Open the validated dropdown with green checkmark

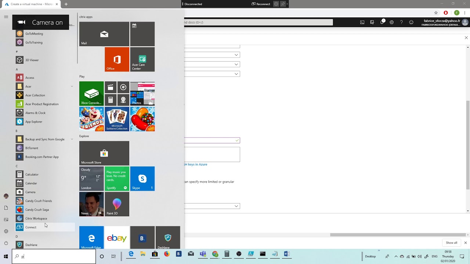[x=212, y=140]
